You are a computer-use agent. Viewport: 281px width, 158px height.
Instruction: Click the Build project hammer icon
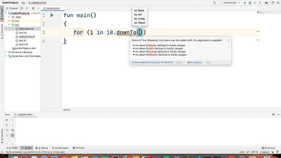point(214,3)
